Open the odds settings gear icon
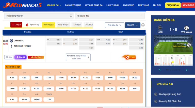 click(143, 25)
